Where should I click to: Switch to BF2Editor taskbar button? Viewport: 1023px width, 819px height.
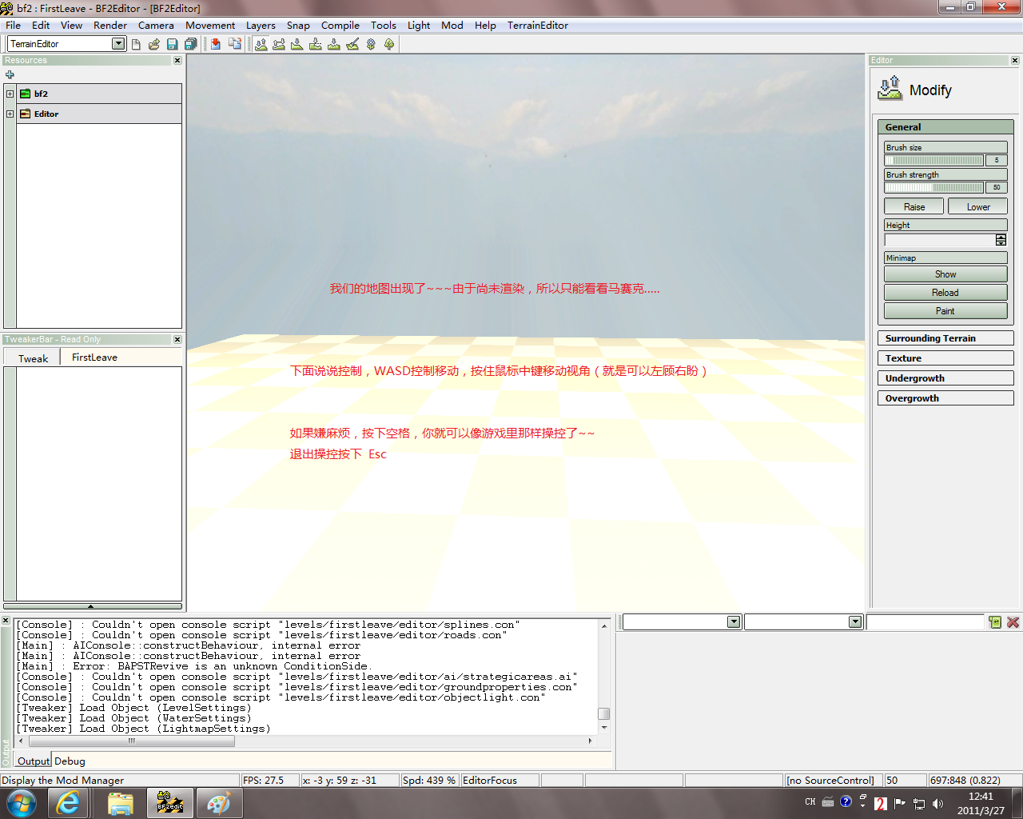click(x=170, y=803)
